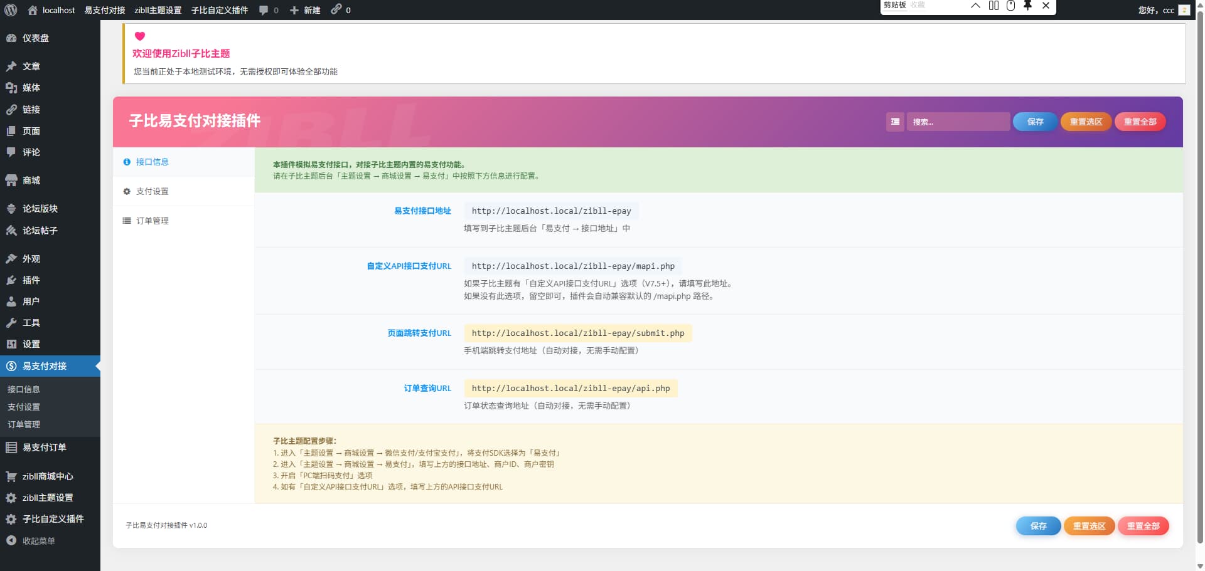
Task: Click the pin icon in clipboard widget
Action: [x=1027, y=6]
